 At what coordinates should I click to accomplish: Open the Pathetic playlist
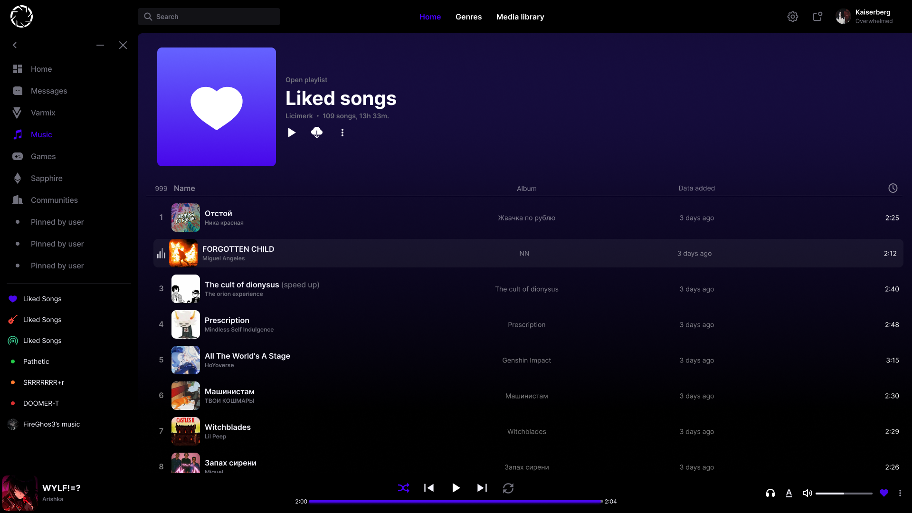point(36,361)
